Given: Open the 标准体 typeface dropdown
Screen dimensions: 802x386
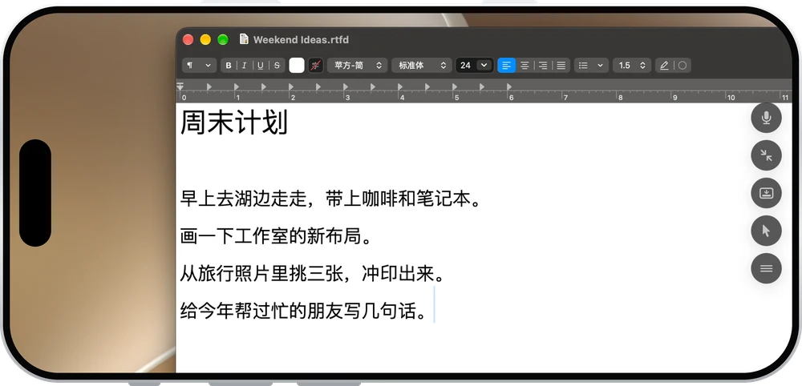Looking at the screenshot, I should pos(422,66).
